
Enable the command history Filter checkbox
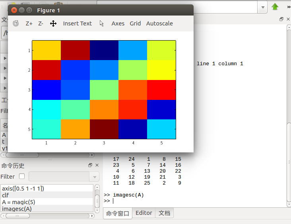pos(22,176)
